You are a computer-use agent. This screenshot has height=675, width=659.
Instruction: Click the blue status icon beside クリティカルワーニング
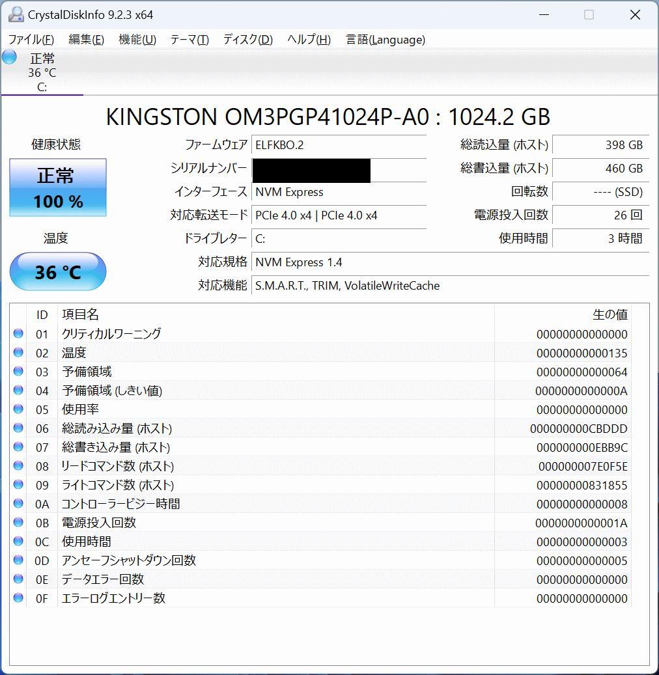[x=18, y=333]
